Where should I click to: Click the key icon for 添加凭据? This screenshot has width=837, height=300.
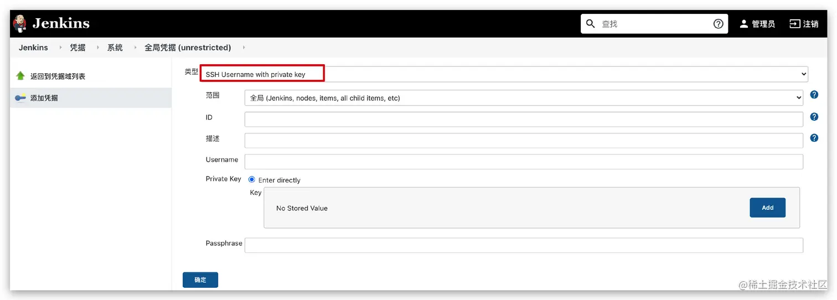coord(20,98)
